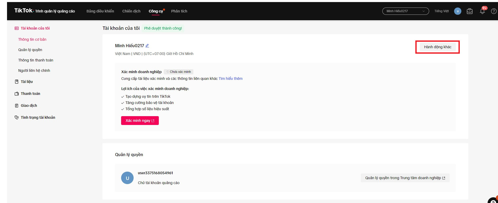Click the Tình trạng tài khoản icon
Screen dimensions: 498x203
[17, 117]
